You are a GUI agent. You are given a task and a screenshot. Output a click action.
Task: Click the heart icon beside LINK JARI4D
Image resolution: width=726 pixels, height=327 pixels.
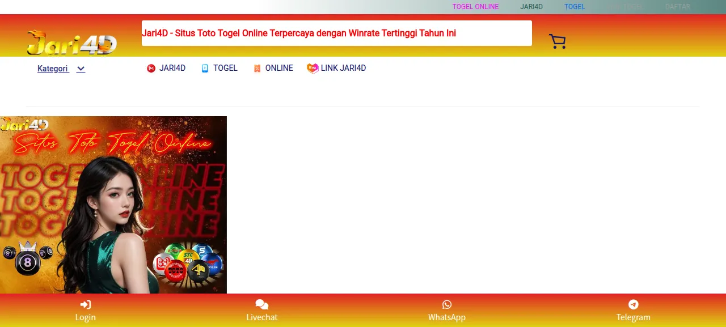click(x=313, y=69)
